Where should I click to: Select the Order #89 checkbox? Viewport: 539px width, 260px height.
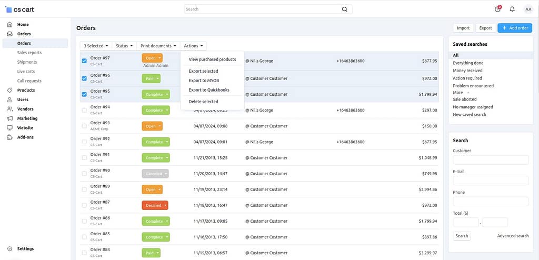tap(84, 189)
